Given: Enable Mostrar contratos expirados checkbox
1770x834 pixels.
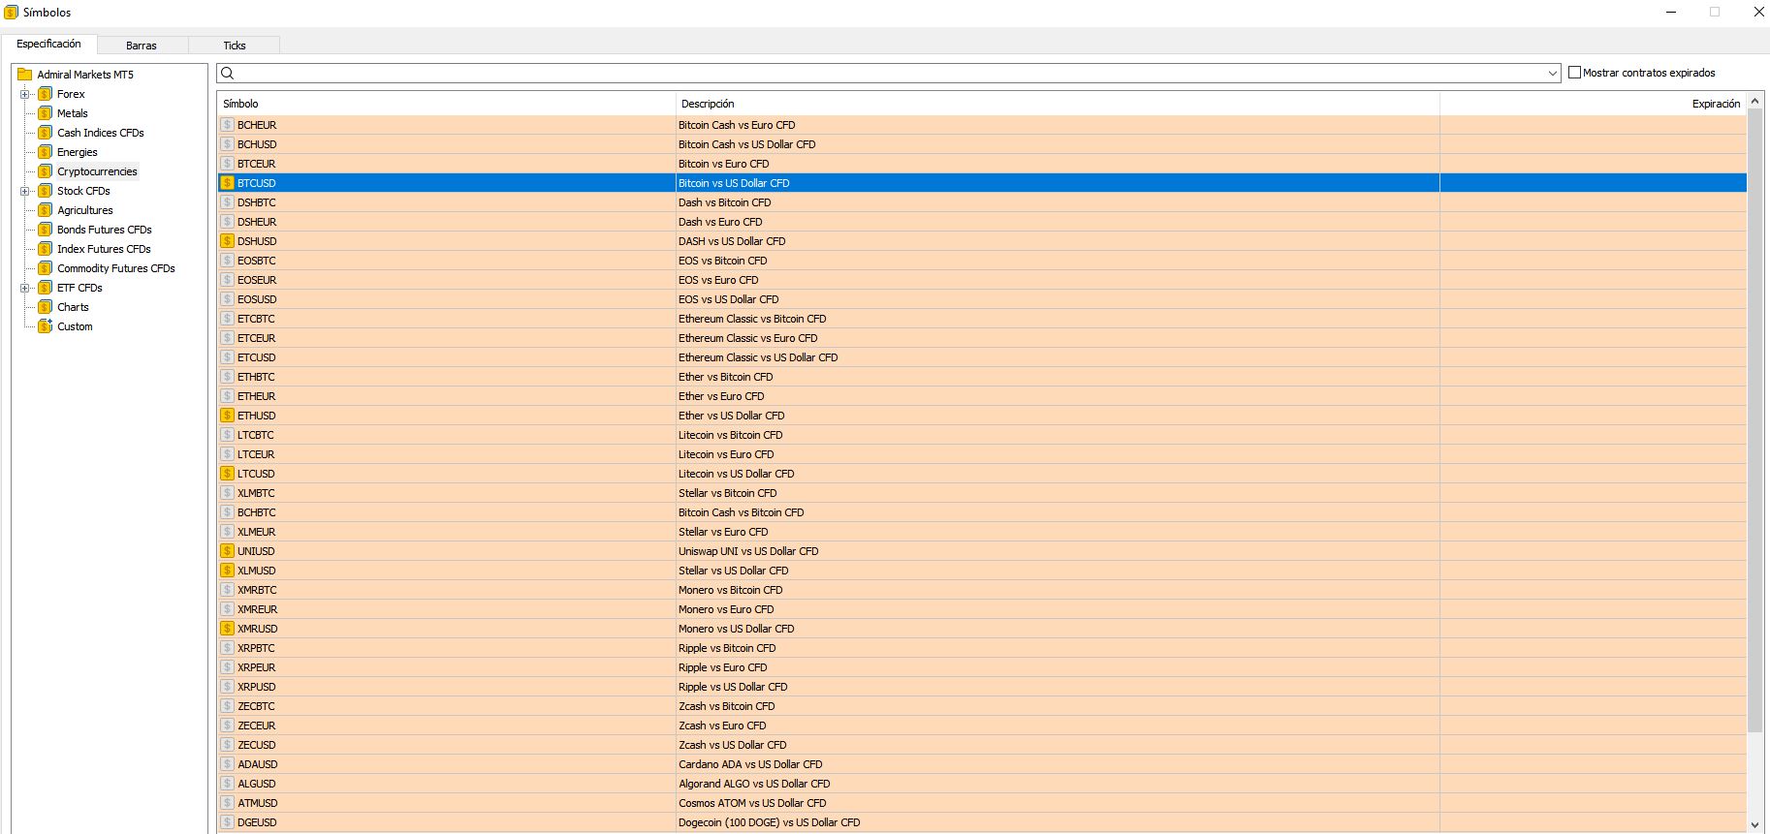Looking at the screenshot, I should click(1574, 73).
